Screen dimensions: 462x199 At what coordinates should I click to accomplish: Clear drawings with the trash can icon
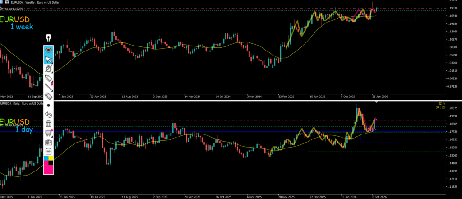tap(49, 123)
